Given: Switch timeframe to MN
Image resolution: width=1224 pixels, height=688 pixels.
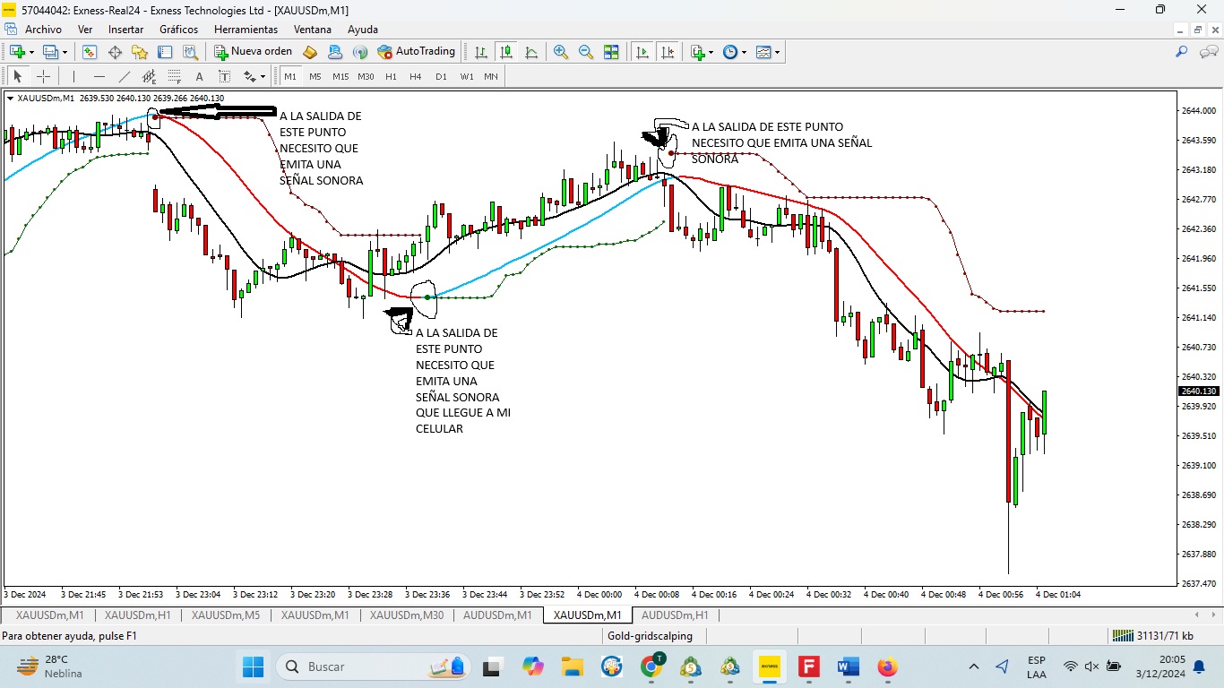Looking at the screenshot, I should click(x=491, y=76).
